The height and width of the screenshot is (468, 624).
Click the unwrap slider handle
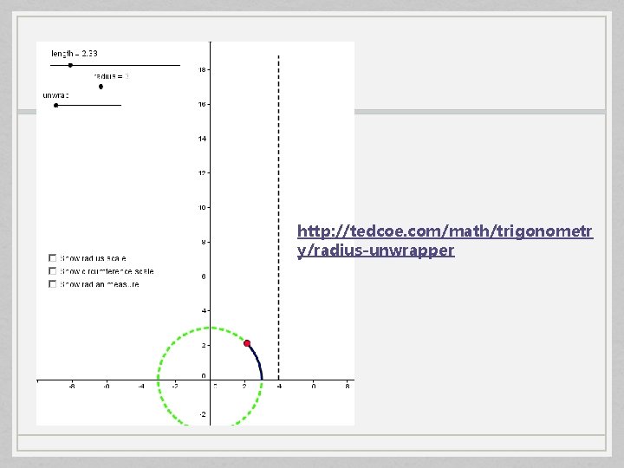click(56, 105)
